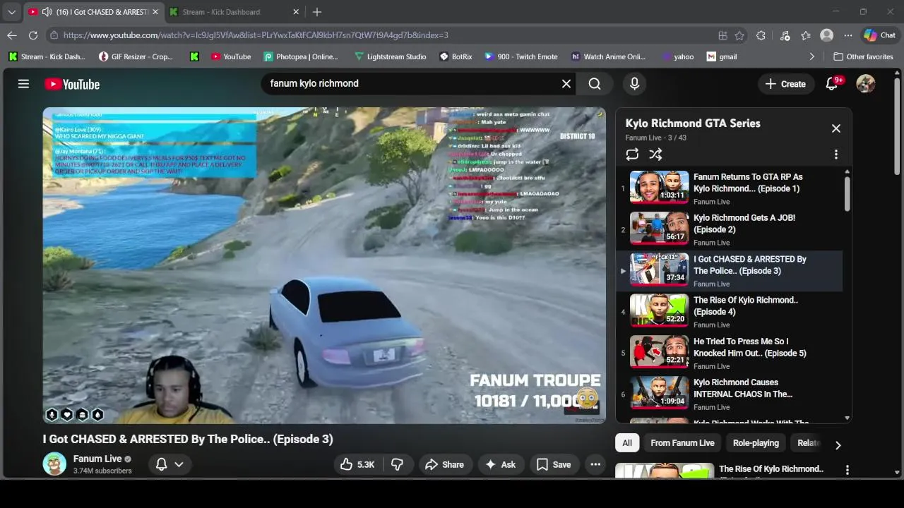Toggle channel notification bell for Fanum Live
This screenshot has height=508, width=904.
click(x=161, y=464)
